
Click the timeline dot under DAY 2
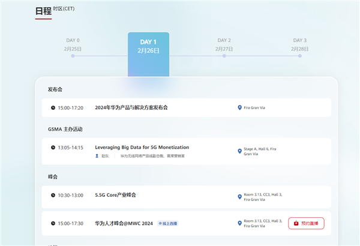coord(224,56)
